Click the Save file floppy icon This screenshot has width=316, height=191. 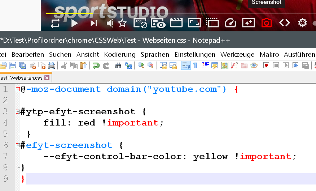tap(13, 65)
